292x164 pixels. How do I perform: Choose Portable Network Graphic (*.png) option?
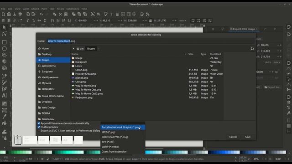[x=123, y=128]
